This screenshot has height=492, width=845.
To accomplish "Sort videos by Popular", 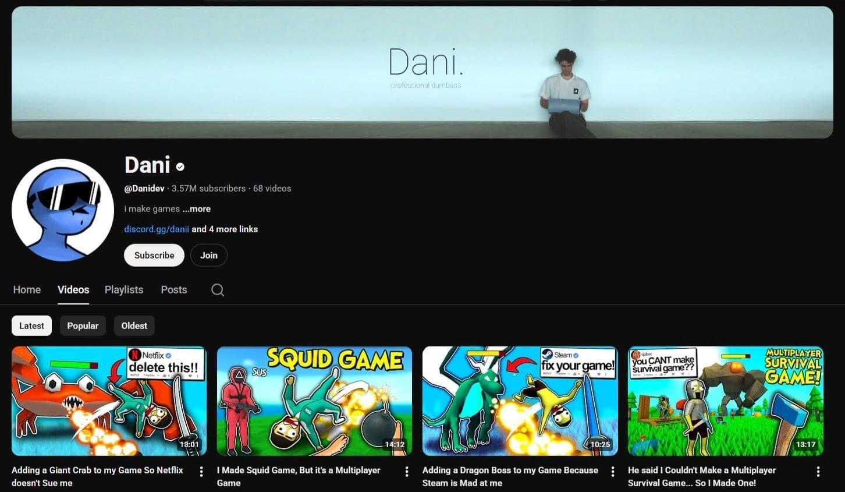I will click(83, 326).
